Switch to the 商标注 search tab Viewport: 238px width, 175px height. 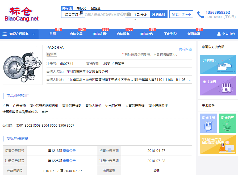(x=67, y=8)
